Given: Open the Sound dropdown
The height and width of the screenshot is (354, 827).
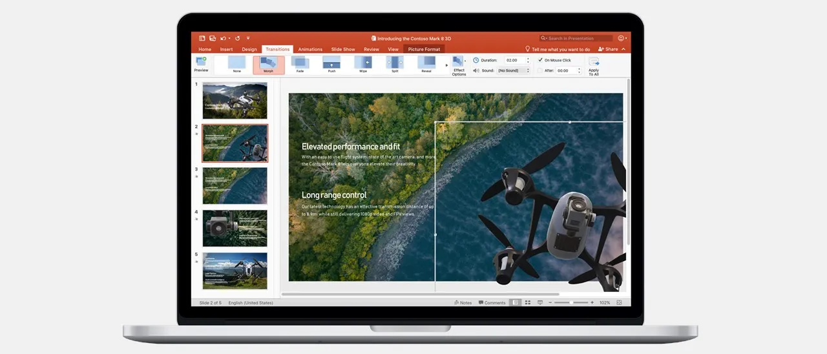Looking at the screenshot, I should (514, 70).
